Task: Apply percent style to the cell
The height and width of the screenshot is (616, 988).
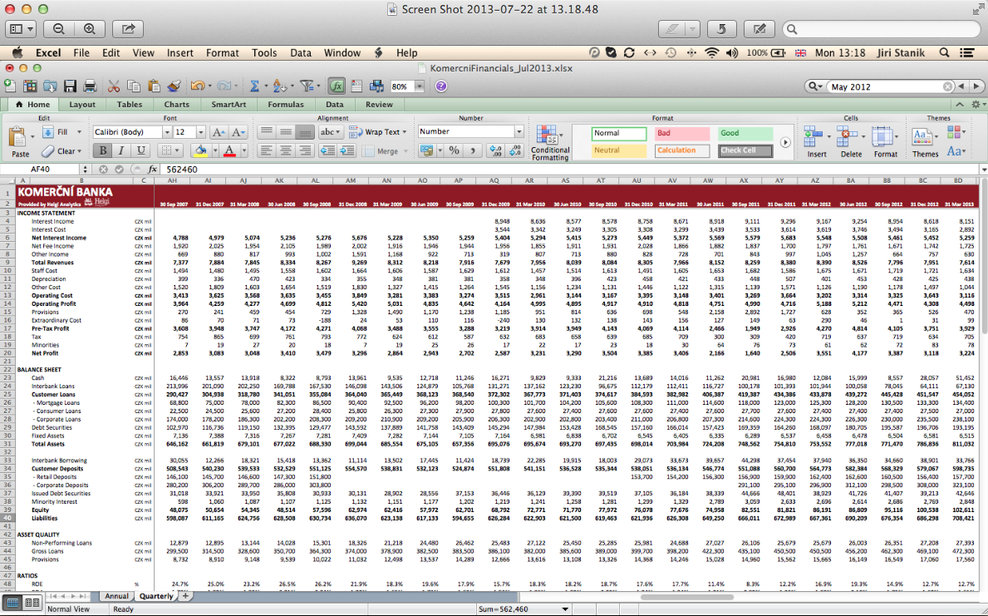Action: (454, 150)
